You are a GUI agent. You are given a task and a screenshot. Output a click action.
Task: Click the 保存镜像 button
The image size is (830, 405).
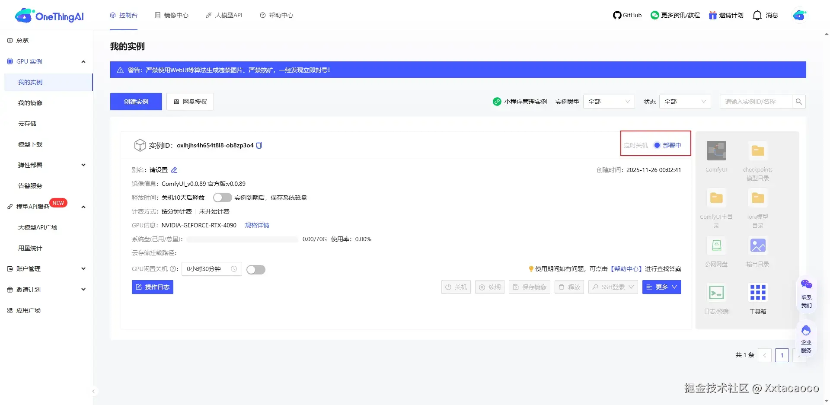530,287
